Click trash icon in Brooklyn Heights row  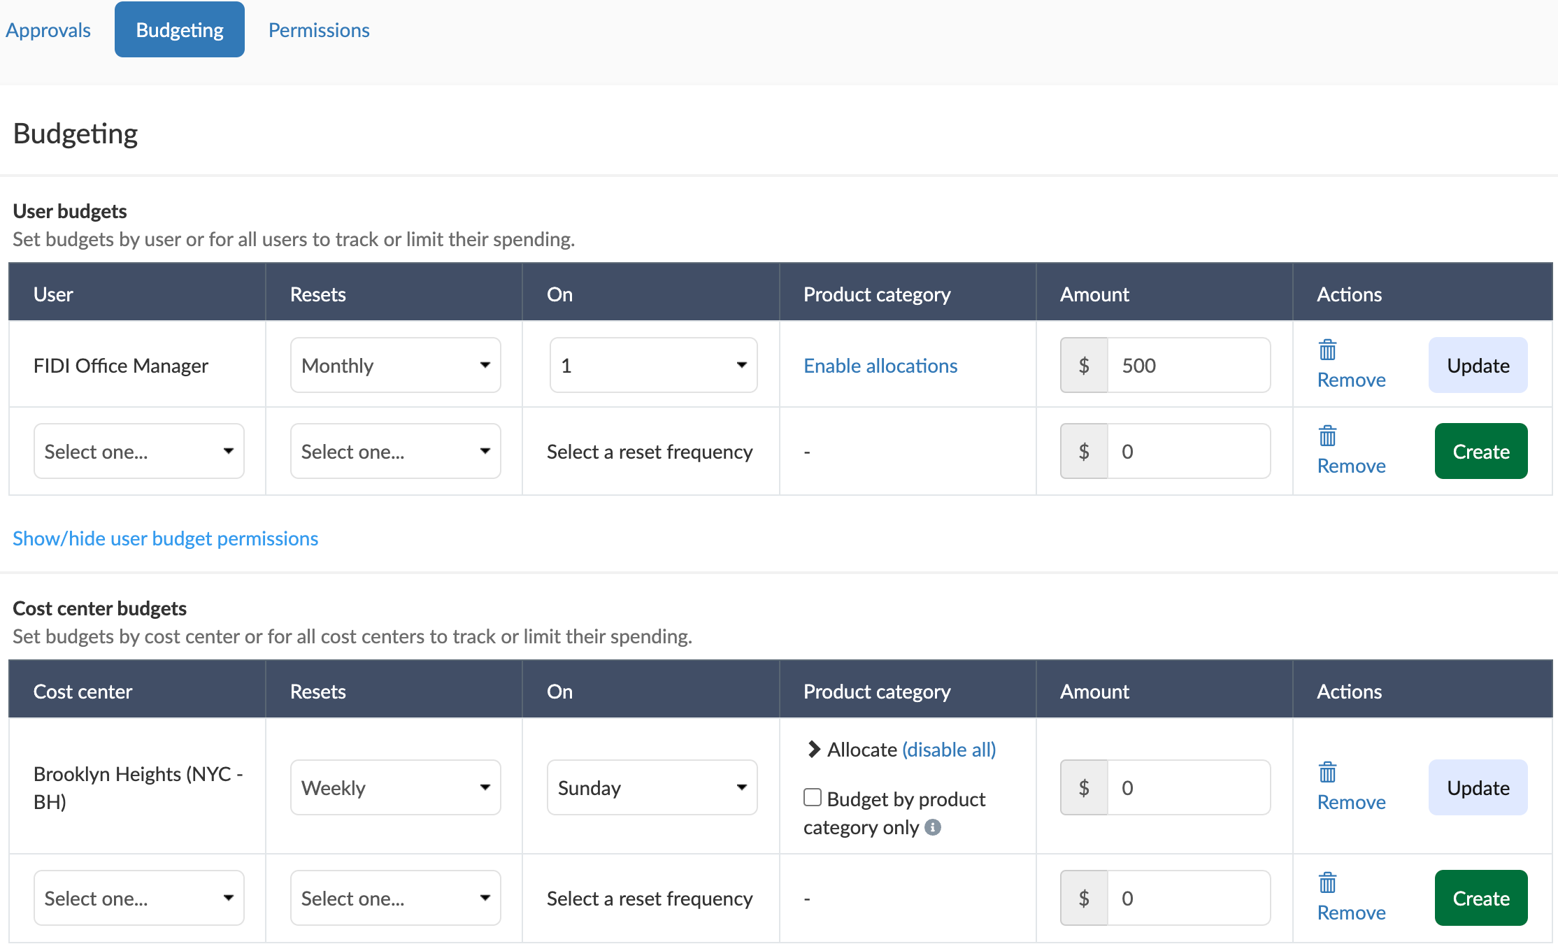[1327, 772]
